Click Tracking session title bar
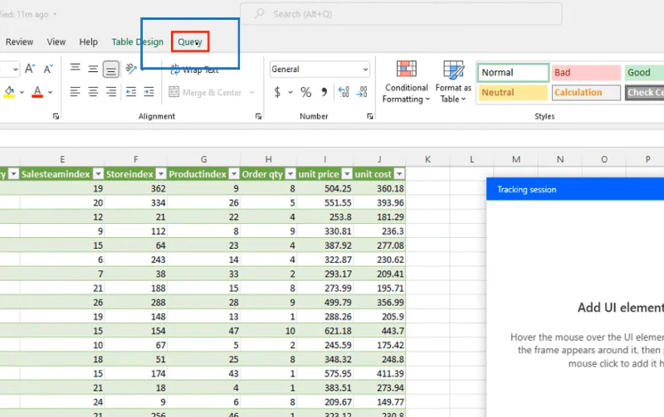664x417 pixels. (575, 189)
